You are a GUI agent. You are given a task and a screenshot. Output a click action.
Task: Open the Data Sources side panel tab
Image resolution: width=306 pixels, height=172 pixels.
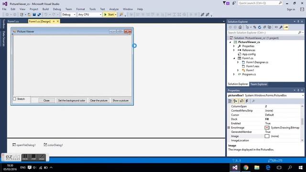(x=3, y=39)
